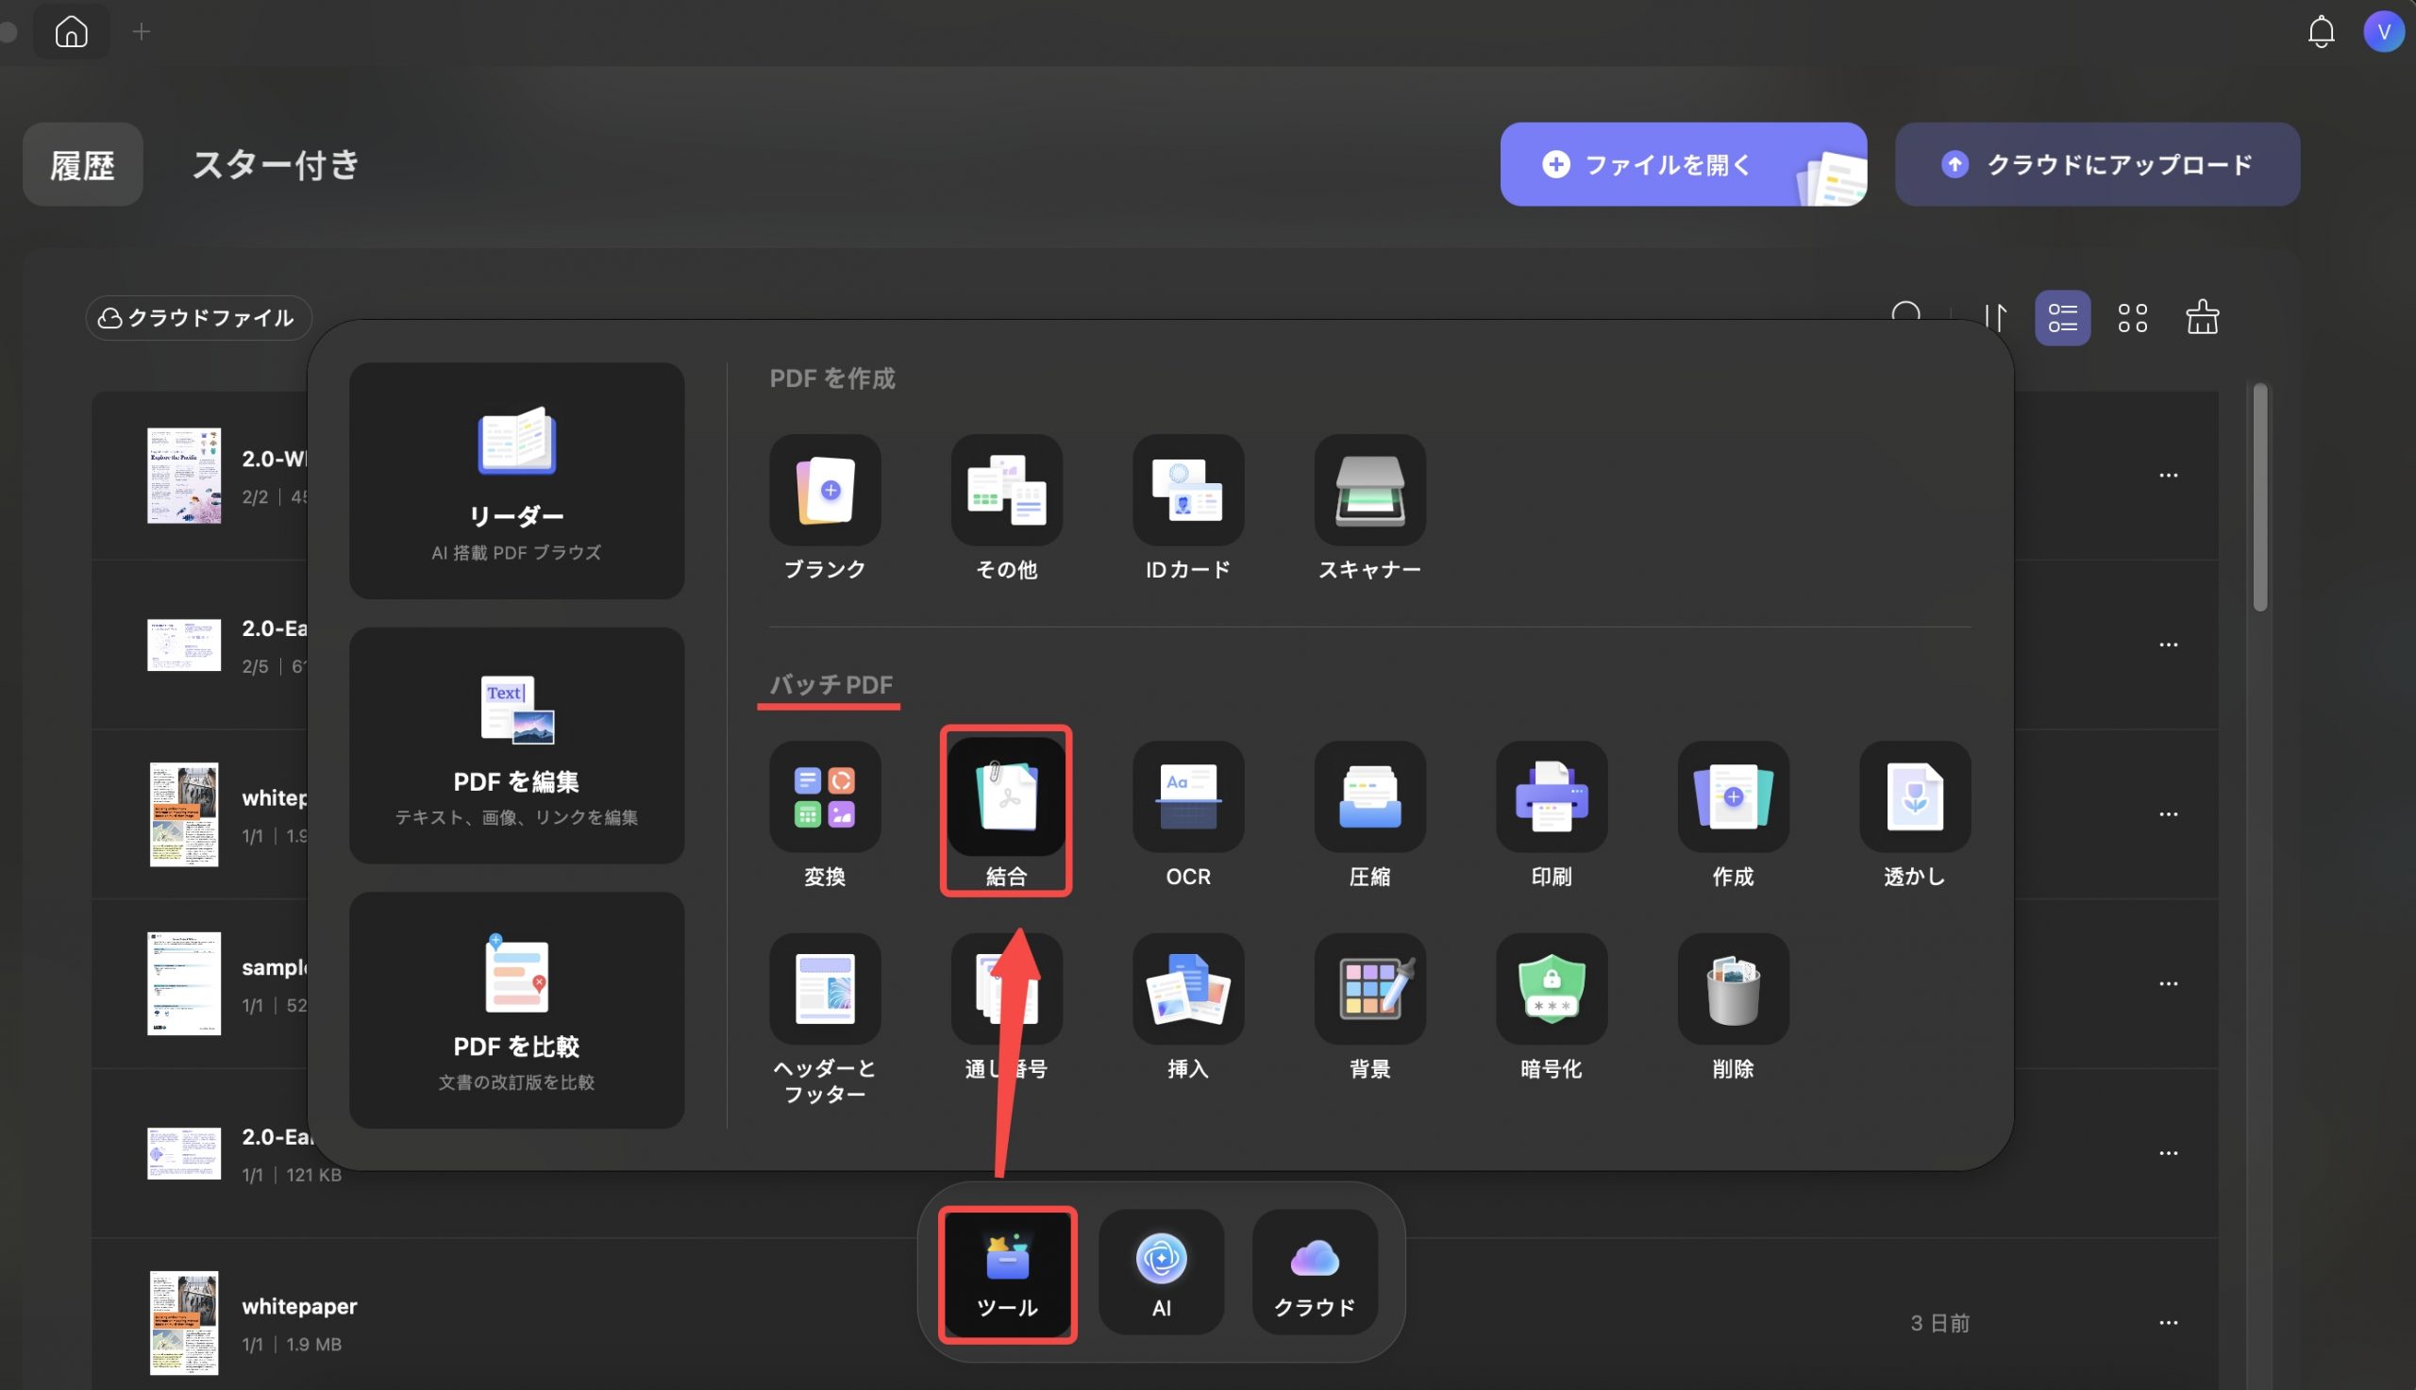Launch batch OCR tool

1187,797
